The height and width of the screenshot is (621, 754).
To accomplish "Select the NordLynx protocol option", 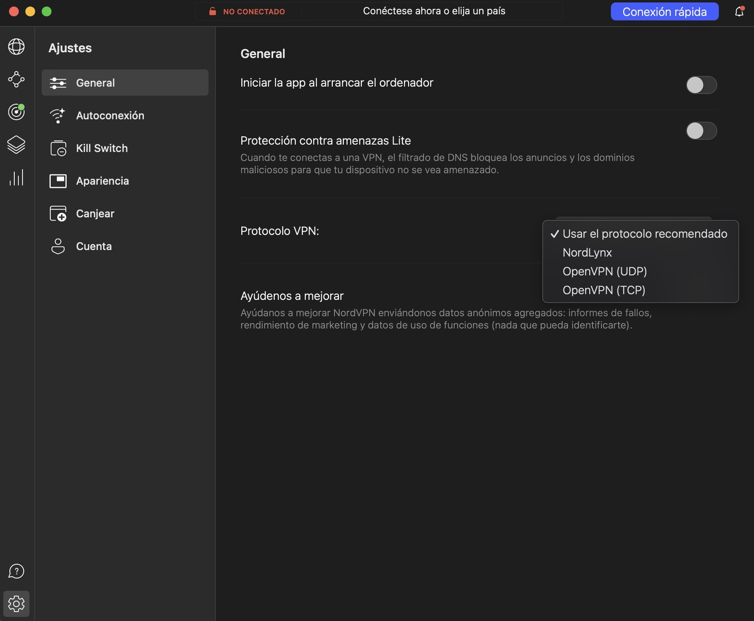I will tap(587, 253).
